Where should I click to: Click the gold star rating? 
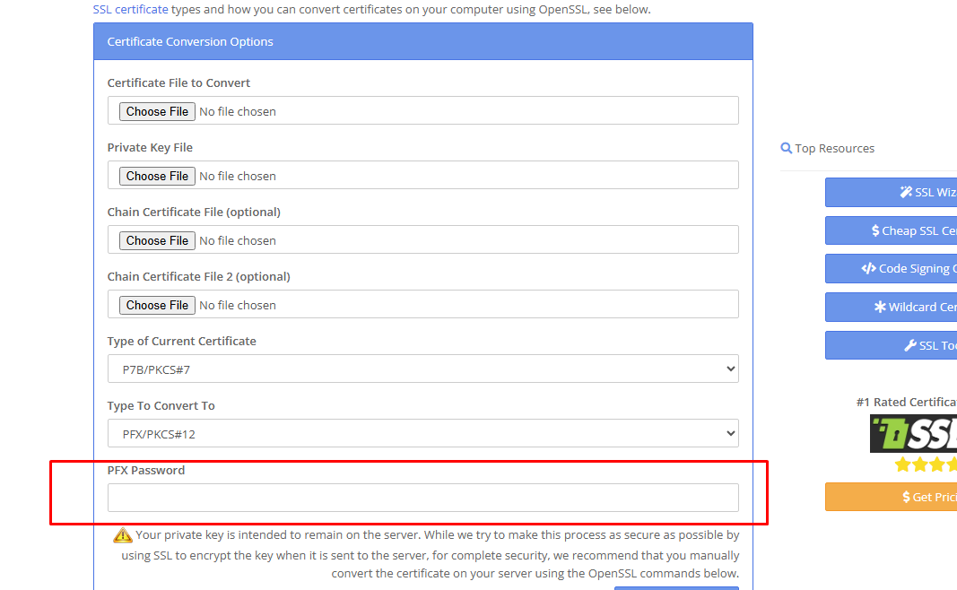926,465
